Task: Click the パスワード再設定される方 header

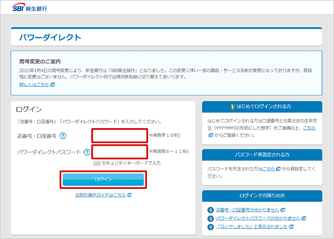Action: coord(262,154)
